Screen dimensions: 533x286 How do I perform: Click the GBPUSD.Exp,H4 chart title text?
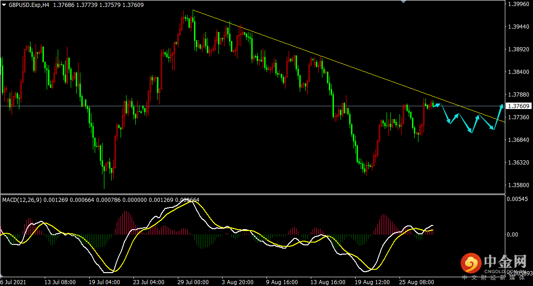[x=29, y=5]
